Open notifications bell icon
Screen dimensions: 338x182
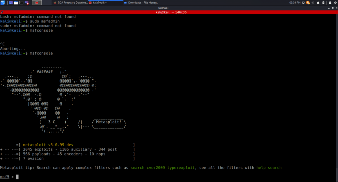click(318, 3)
